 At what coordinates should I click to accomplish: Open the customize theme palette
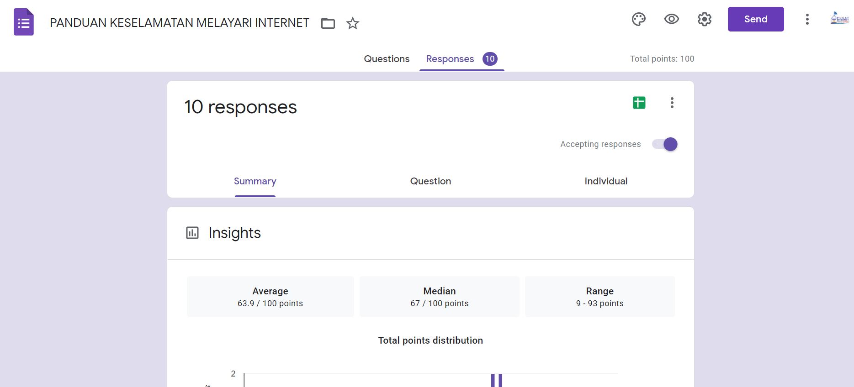638,19
